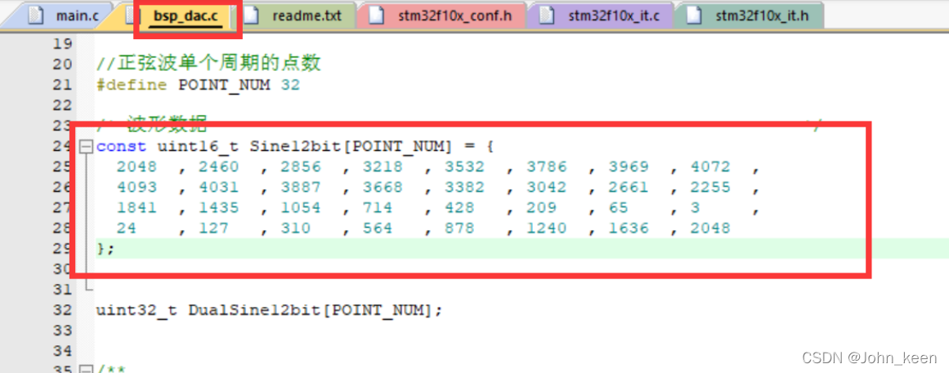Click the value 4072 in the array
Viewport: 949px width, 373px height.
710,167
